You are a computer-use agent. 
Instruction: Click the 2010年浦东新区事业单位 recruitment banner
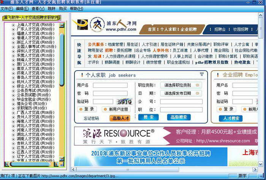[x=151, y=157]
